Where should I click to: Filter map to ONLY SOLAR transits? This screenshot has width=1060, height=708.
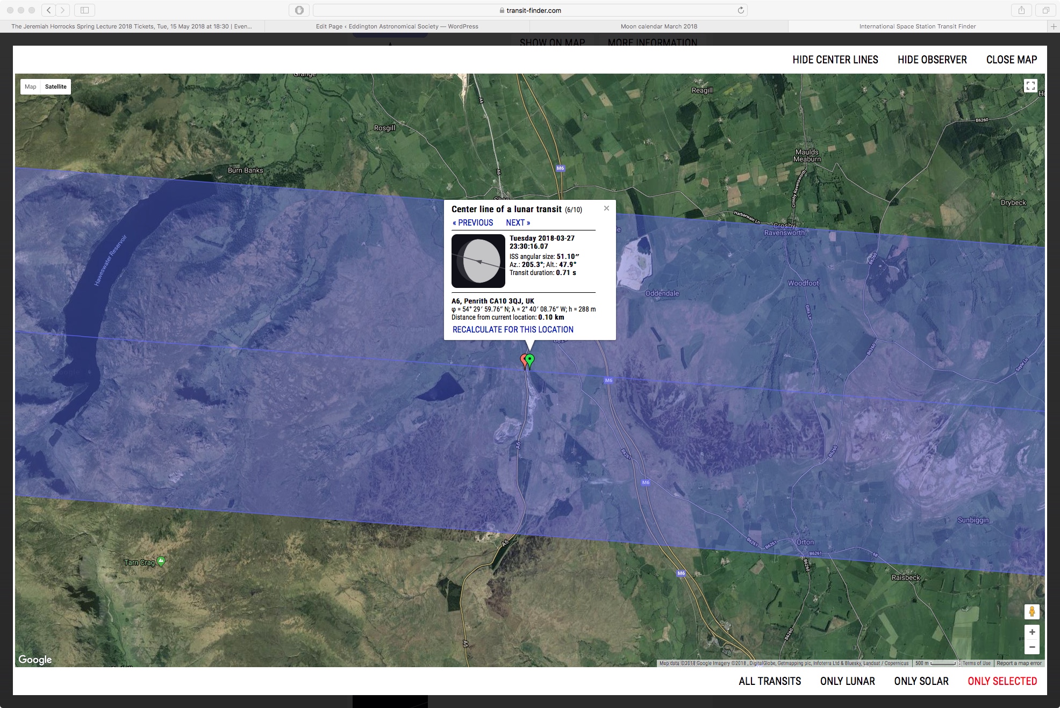(x=921, y=681)
